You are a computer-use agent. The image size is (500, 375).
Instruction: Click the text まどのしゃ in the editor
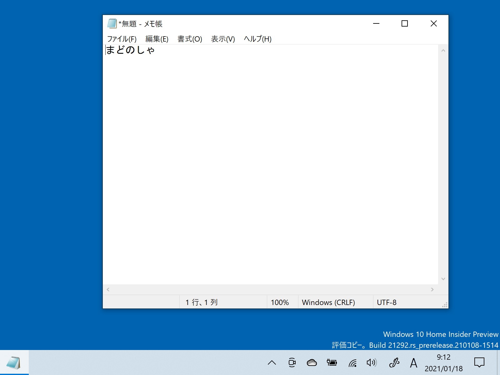point(130,50)
